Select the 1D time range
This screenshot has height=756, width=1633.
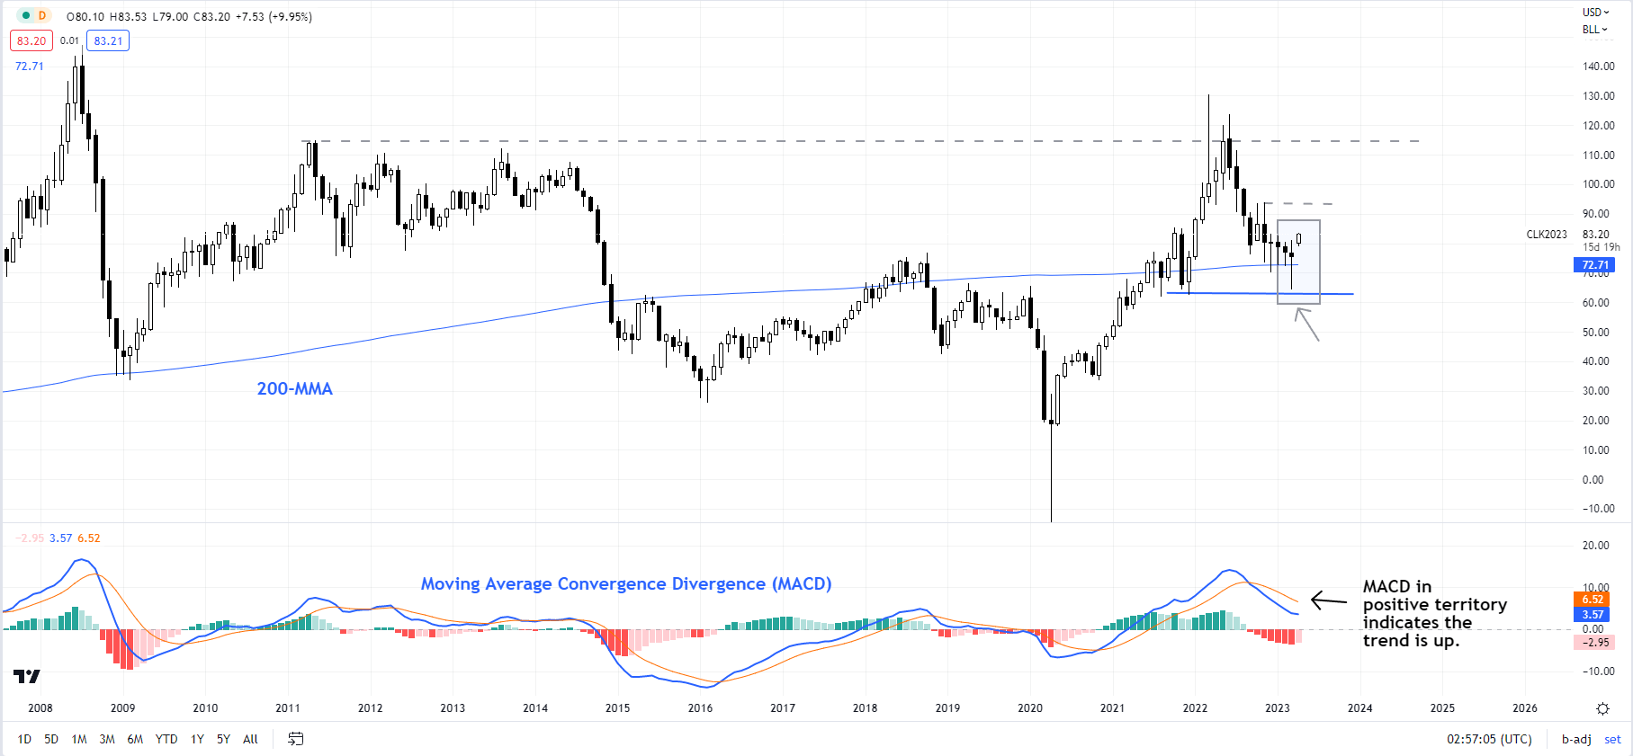coord(24,739)
